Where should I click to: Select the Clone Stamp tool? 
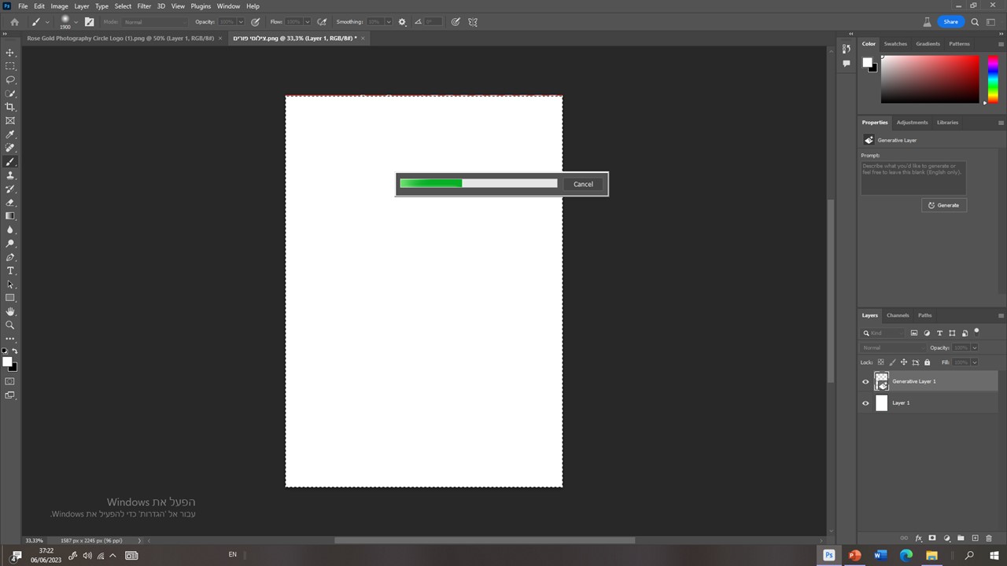point(10,175)
